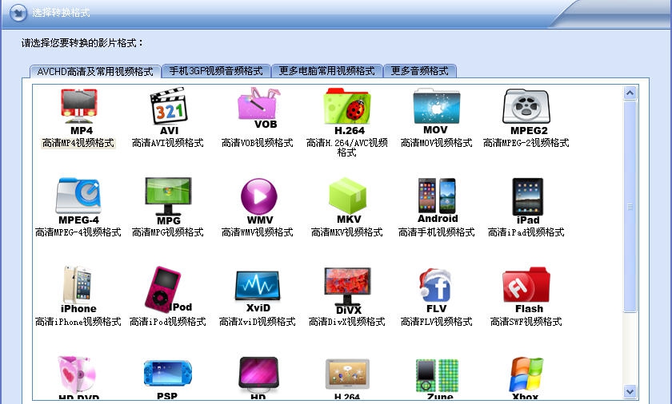Click the 高清MPG视频格式 label
Image resolution: width=672 pixels, height=404 pixels.
167,232
